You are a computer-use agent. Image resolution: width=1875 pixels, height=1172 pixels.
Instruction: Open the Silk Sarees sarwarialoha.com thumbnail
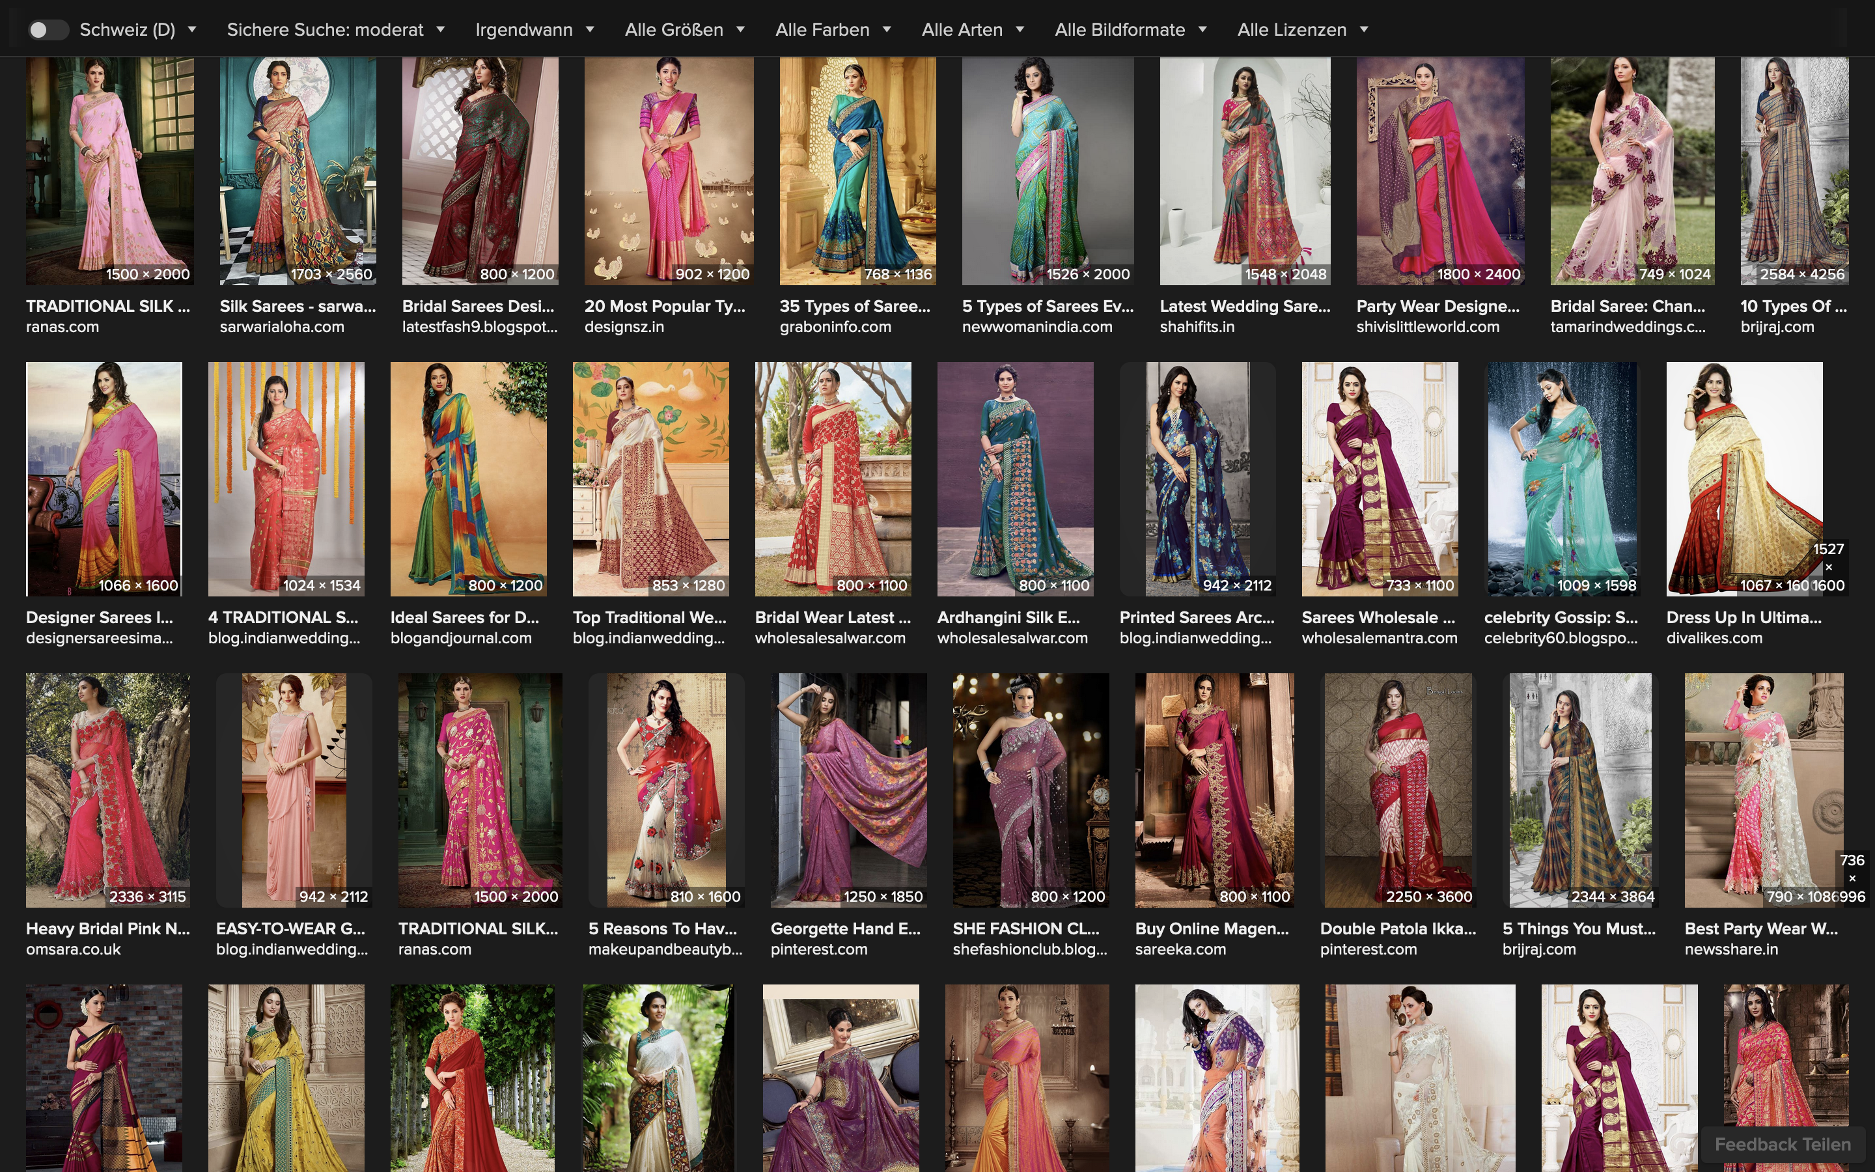298,171
